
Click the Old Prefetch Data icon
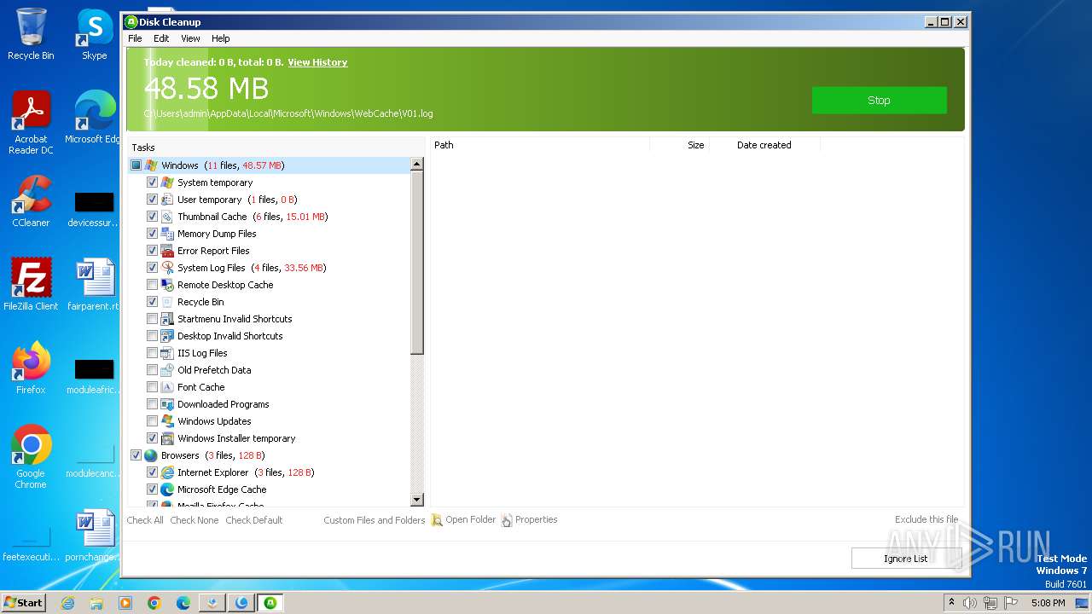click(168, 370)
